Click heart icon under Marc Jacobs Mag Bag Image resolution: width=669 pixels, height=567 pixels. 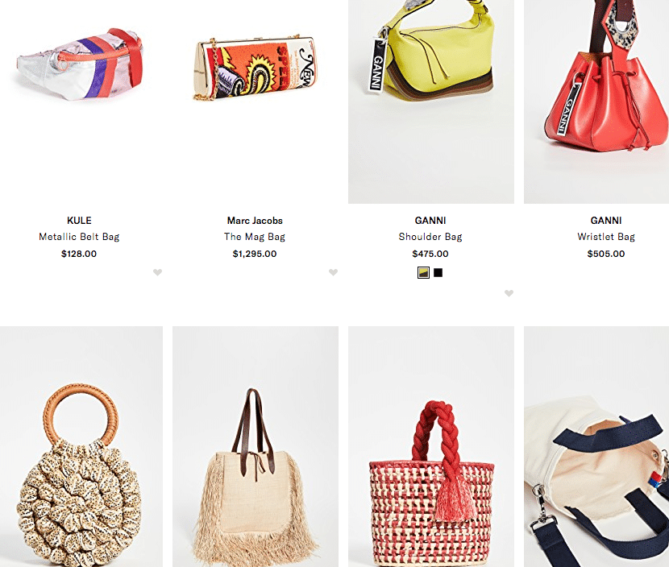click(x=333, y=272)
